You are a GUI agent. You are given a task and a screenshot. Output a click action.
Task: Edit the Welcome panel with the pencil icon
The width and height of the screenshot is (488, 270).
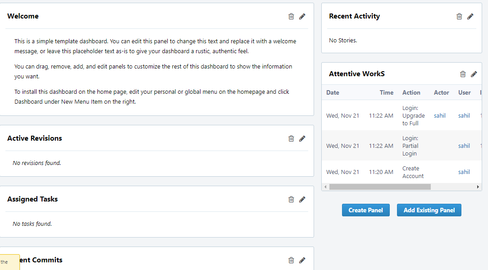(x=302, y=17)
